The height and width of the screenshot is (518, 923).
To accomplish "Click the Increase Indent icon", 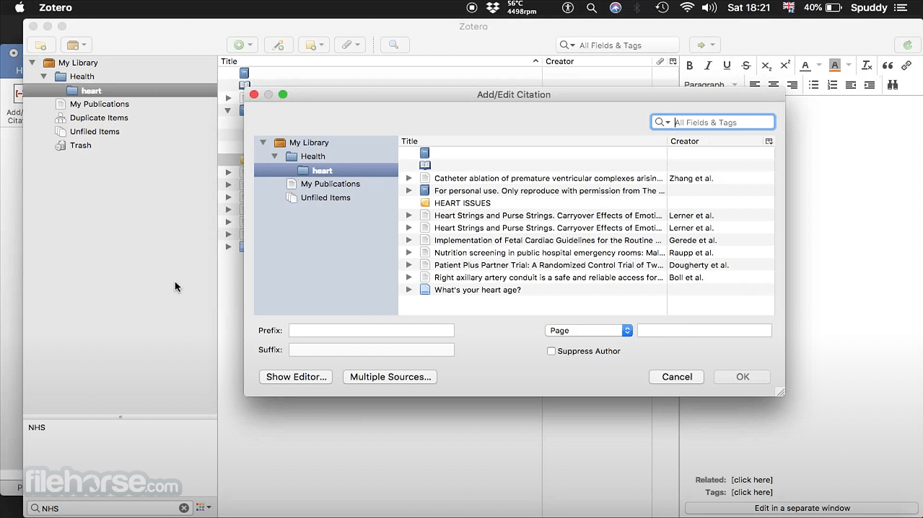I will 870,84.
